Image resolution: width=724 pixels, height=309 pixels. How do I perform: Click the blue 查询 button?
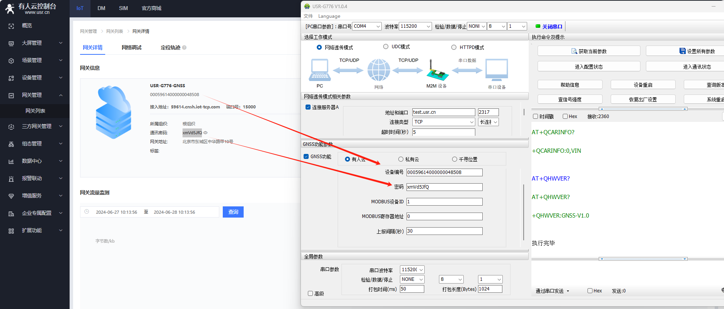coord(233,212)
